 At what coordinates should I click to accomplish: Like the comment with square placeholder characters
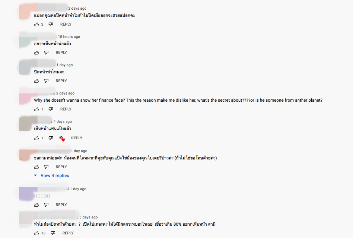coord(36,205)
